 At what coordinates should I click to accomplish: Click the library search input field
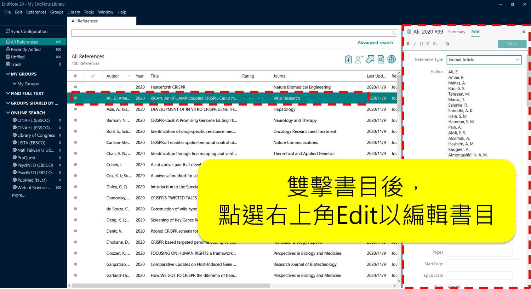234,33
